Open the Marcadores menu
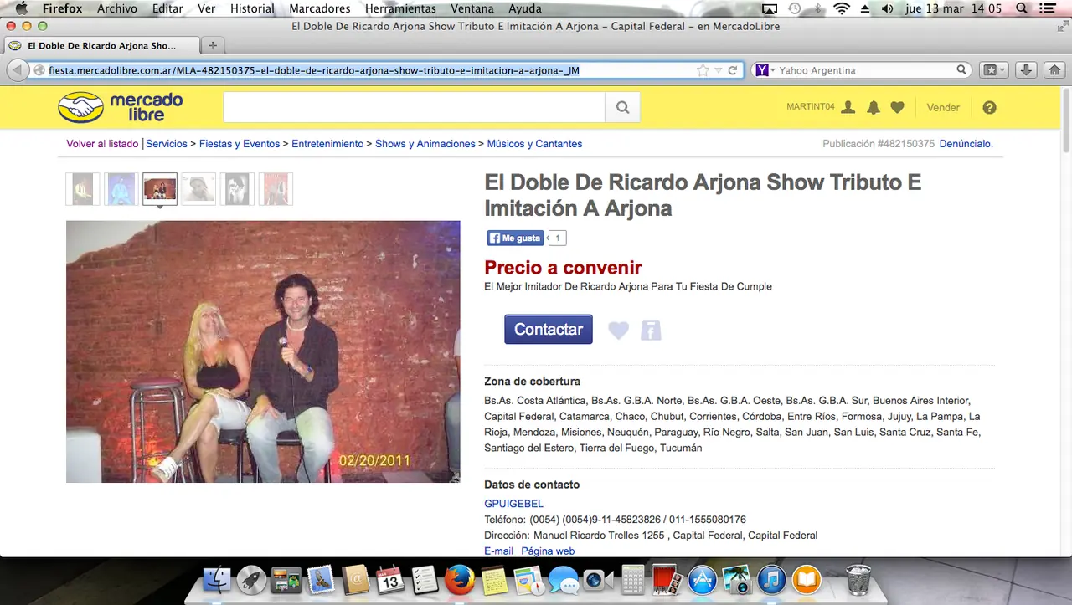Screen dimensions: 1072x605 pyautogui.click(x=320, y=8)
